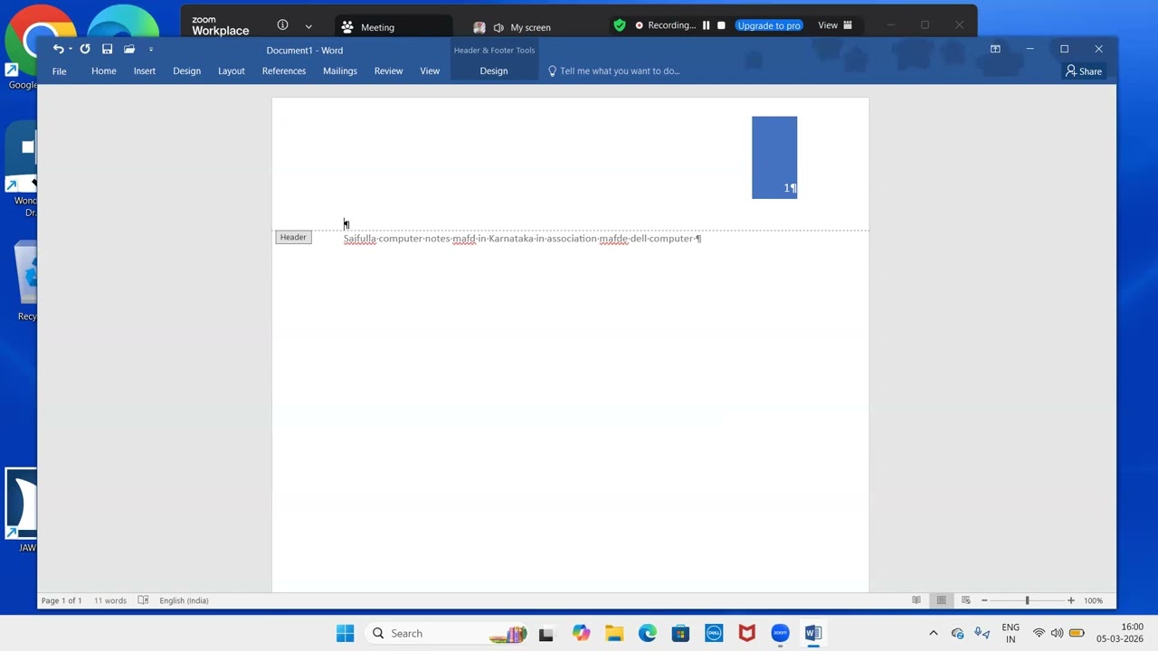Switch to the Insert ribbon tab

coord(145,71)
